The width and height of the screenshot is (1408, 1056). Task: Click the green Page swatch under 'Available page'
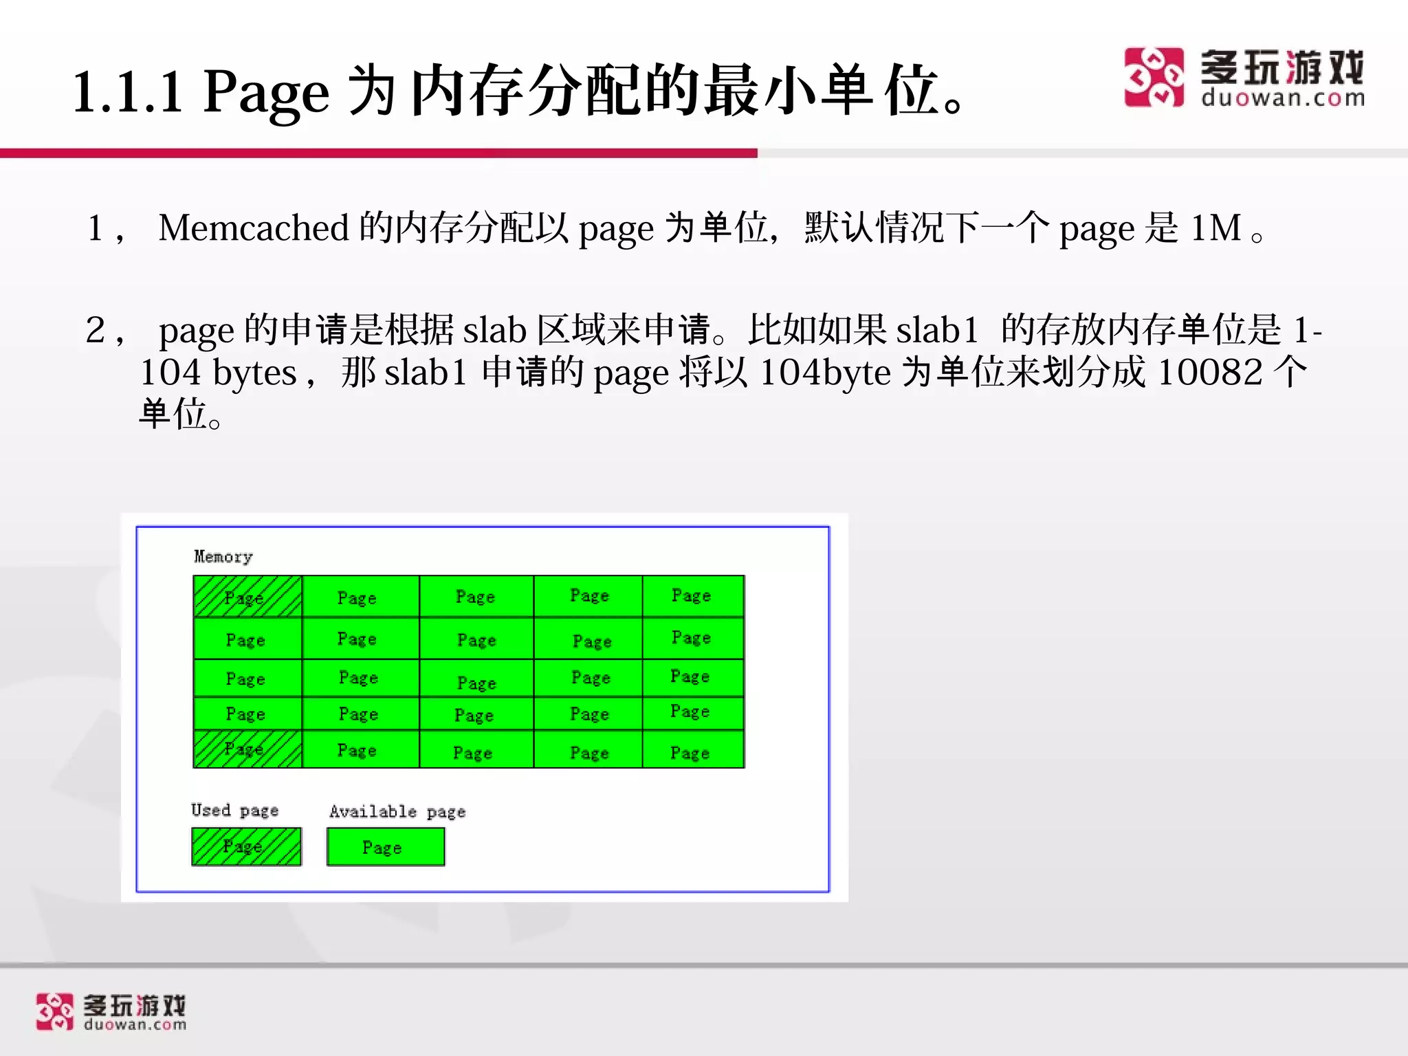pyautogui.click(x=386, y=847)
